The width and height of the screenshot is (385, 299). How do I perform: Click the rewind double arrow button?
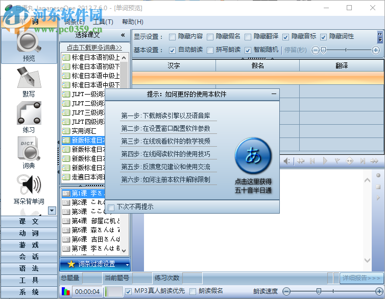coord(301,161)
